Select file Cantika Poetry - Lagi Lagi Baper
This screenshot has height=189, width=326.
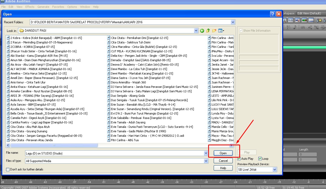39,122
